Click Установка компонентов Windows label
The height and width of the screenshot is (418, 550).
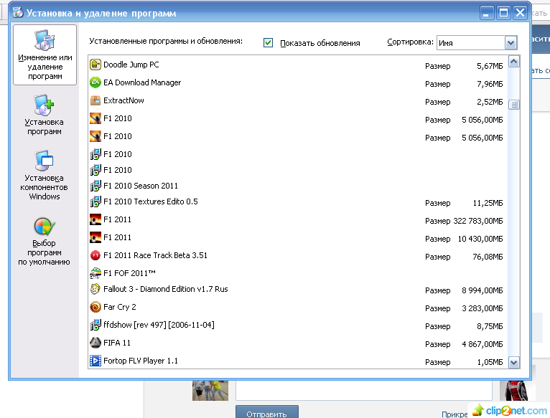(x=45, y=187)
